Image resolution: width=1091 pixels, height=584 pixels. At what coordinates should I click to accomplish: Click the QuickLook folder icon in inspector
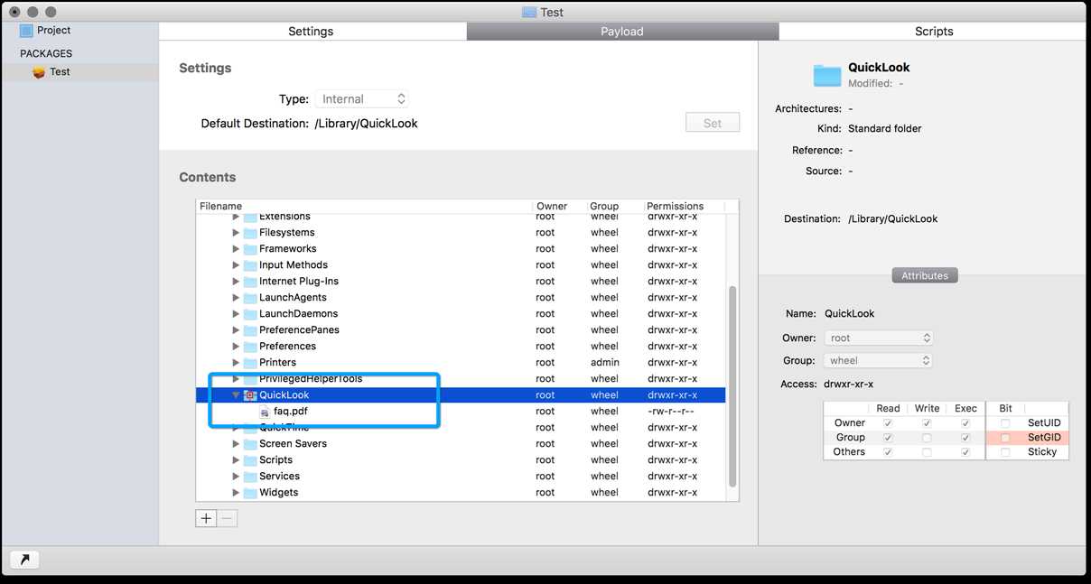pyautogui.click(x=827, y=76)
